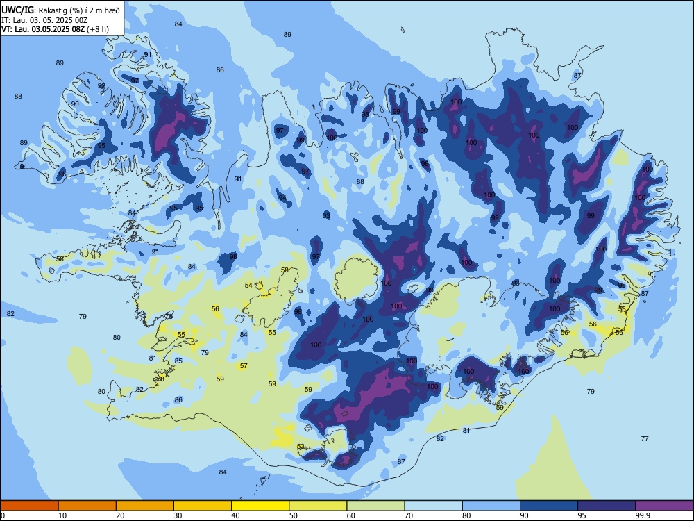Click the purple above-99.9 legend swatch

coord(664,506)
